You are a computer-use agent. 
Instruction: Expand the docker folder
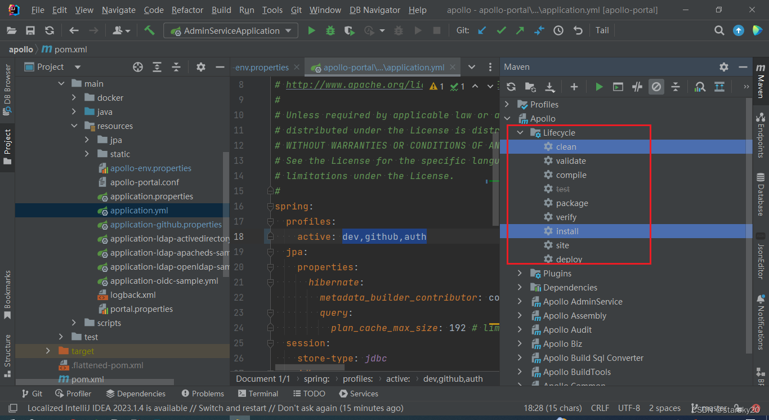coord(74,97)
